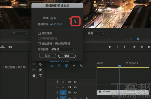This screenshot has width=151, height=99.
Task: Click the overwrite/insert icon left of camera
Action: [x=3, y=47]
